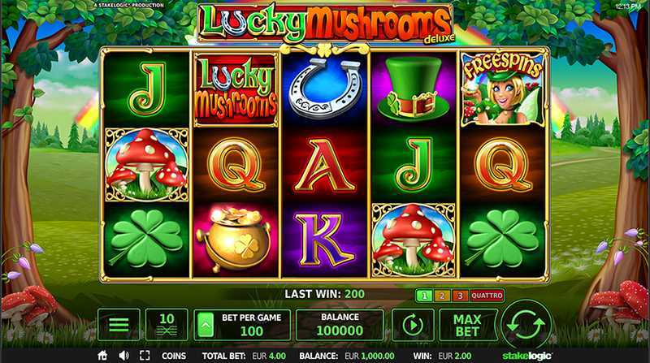Click the 10 paylines button
The height and width of the screenshot is (363, 650).
[x=167, y=325]
